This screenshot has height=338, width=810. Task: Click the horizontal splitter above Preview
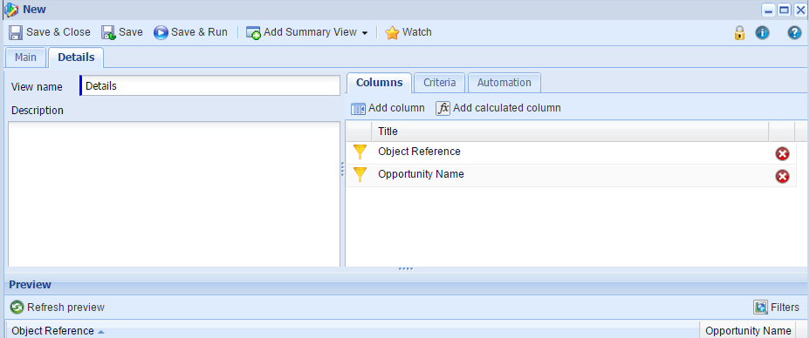pyautogui.click(x=406, y=269)
